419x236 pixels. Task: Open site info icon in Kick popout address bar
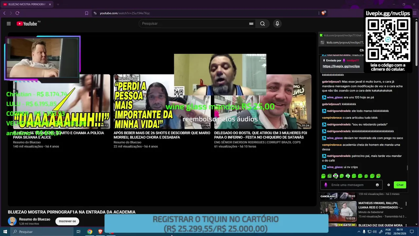[x=322, y=42]
